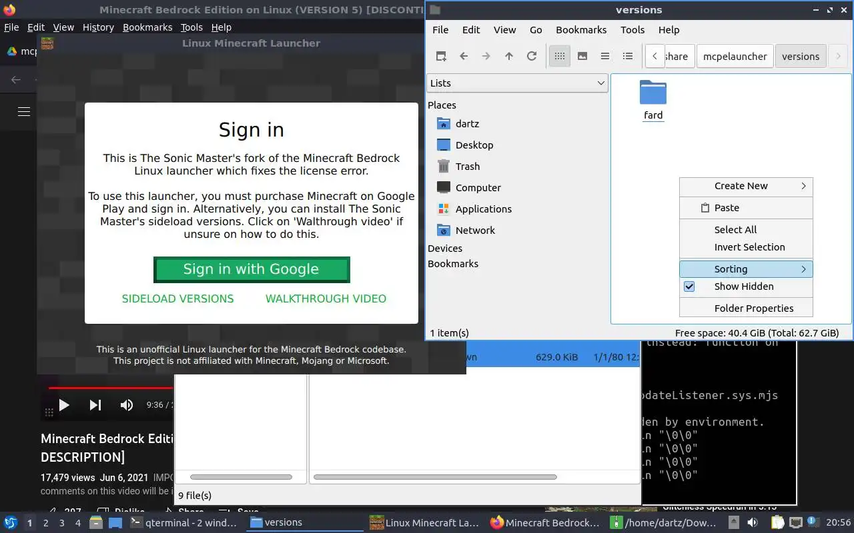Select dartz home in Places
This screenshot has height=533, width=854.
coord(458,123)
